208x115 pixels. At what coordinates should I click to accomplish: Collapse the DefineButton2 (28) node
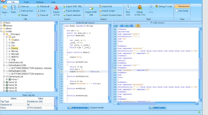point(4,65)
